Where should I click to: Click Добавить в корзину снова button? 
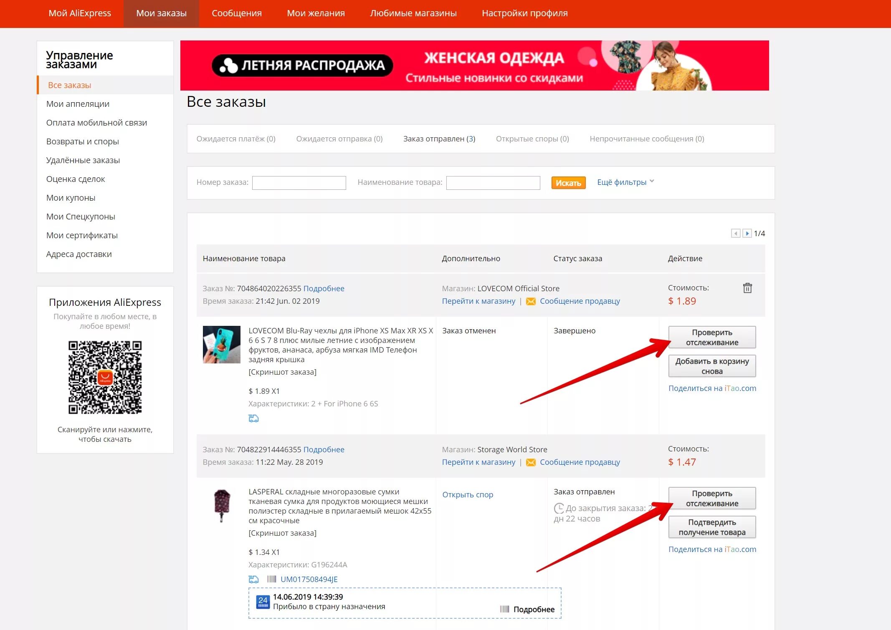(712, 366)
